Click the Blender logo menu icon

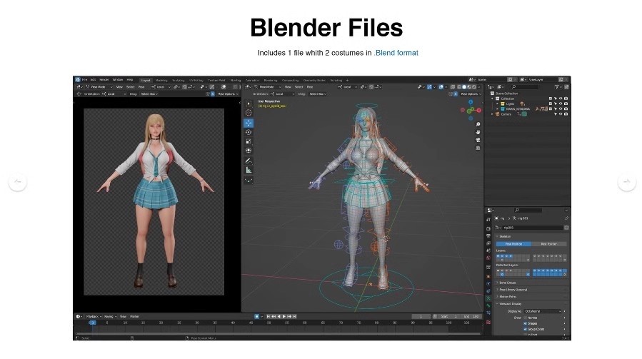click(x=77, y=80)
